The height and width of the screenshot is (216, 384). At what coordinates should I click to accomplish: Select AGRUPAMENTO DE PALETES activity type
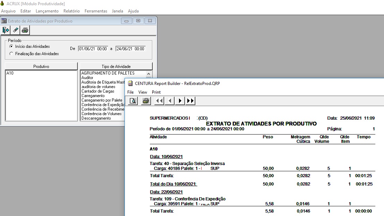point(108,73)
